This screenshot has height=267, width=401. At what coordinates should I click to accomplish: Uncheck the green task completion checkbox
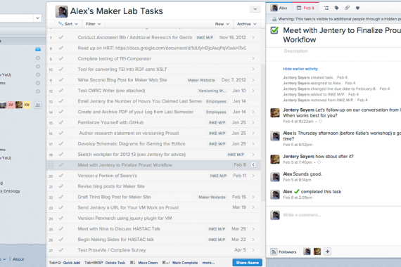pos(274,30)
